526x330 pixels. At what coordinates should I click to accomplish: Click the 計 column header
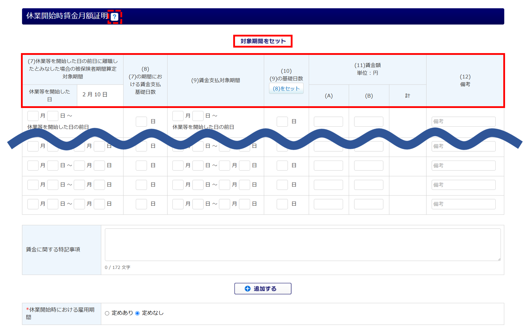pos(407,96)
